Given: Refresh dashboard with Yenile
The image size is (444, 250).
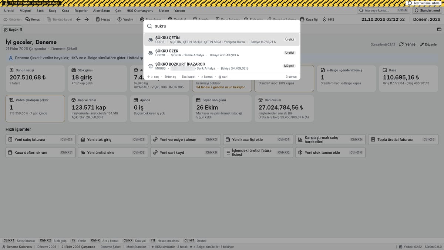Looking at the screenshot, I should point(407,44).
